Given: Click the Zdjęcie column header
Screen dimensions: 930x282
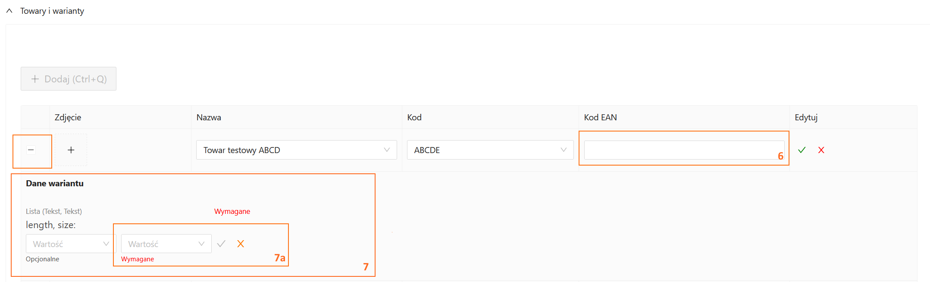Looking at the screenshot, I should pos(68,117).
